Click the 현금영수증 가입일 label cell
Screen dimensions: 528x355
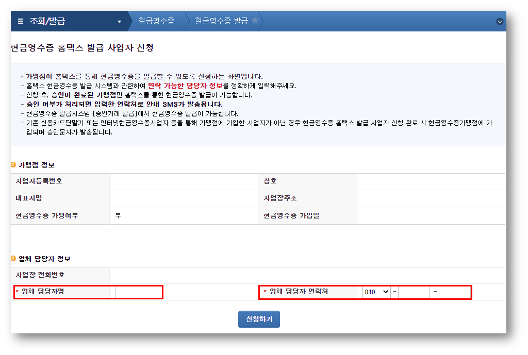tap(307, 216)
